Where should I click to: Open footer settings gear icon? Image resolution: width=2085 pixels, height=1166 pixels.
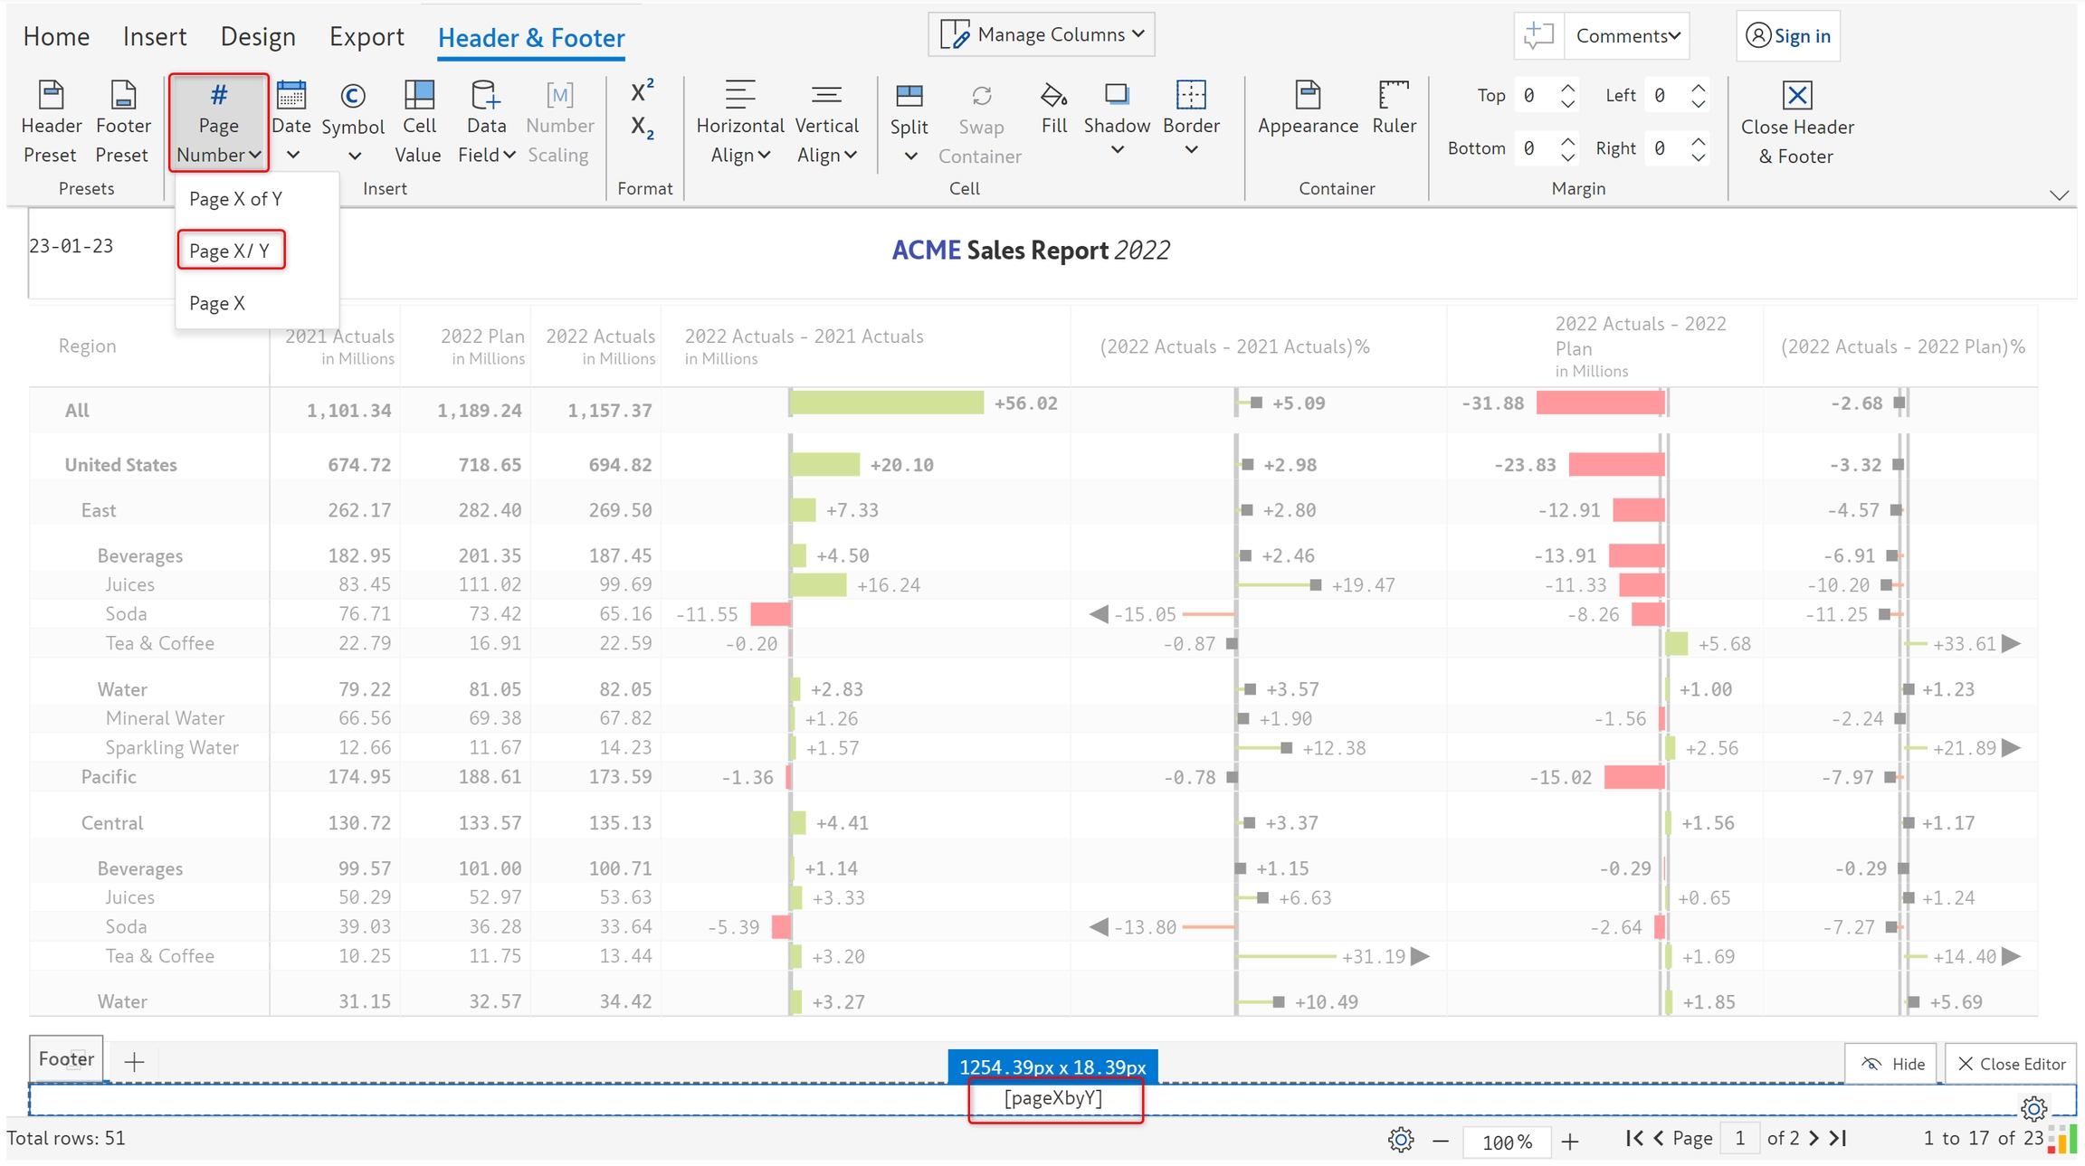[2033, 1107]
